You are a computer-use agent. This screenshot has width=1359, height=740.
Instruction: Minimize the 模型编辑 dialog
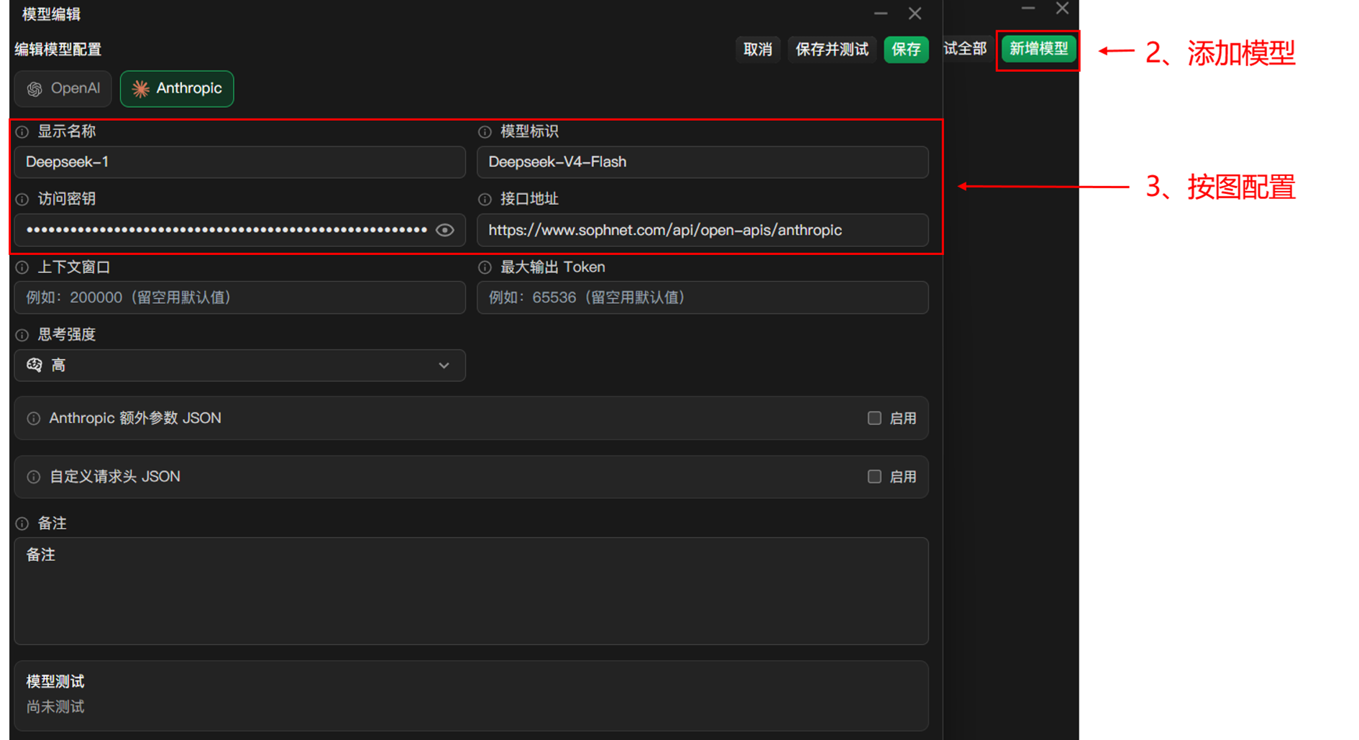881,14
